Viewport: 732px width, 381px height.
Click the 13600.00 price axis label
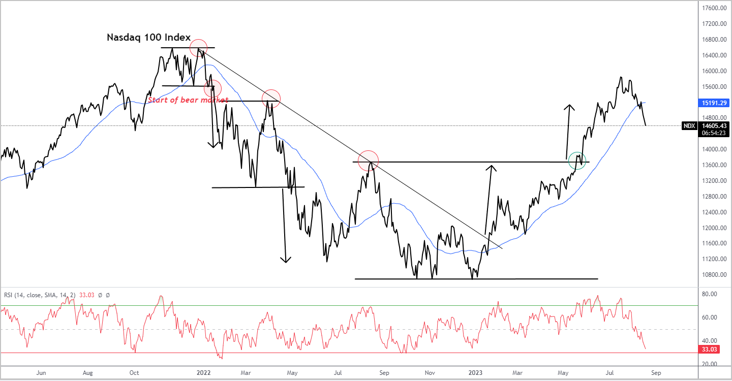click(x=714, y=165)
